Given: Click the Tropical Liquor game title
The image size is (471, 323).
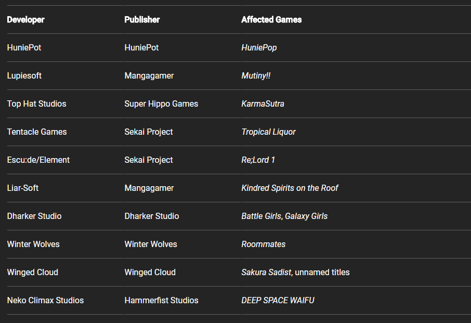Looking at the screenshot, I should [269, 132].
